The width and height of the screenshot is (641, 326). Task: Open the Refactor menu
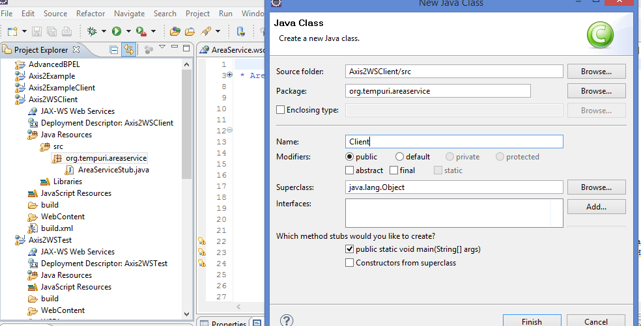pyautogui.click(x=91, y=14)
